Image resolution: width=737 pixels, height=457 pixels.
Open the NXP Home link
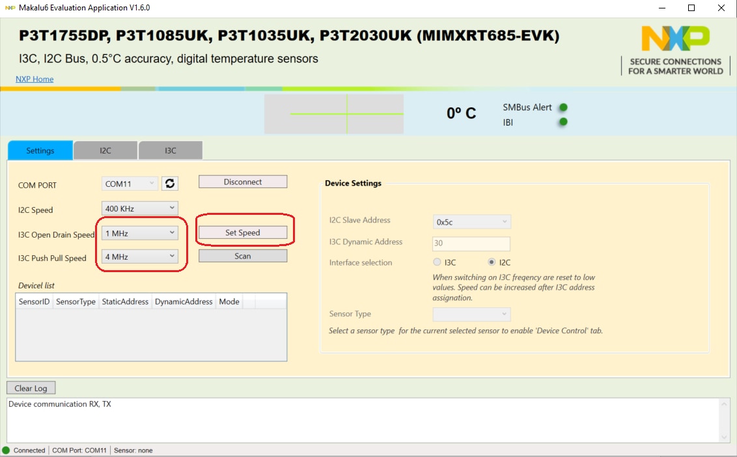tap(35, 79)
